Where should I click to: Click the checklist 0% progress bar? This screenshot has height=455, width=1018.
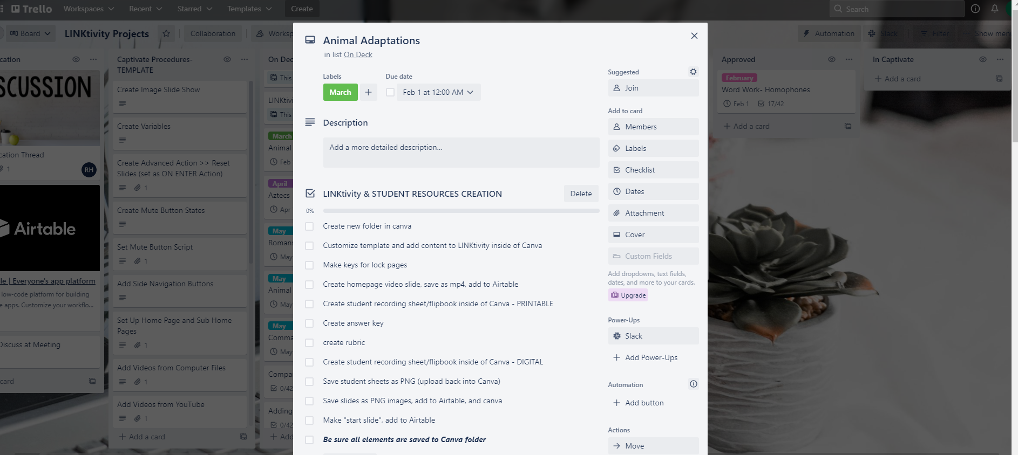tap(461, 211)
